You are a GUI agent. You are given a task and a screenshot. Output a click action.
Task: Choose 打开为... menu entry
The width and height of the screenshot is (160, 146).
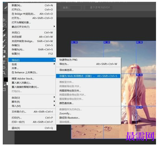point(32,18)
